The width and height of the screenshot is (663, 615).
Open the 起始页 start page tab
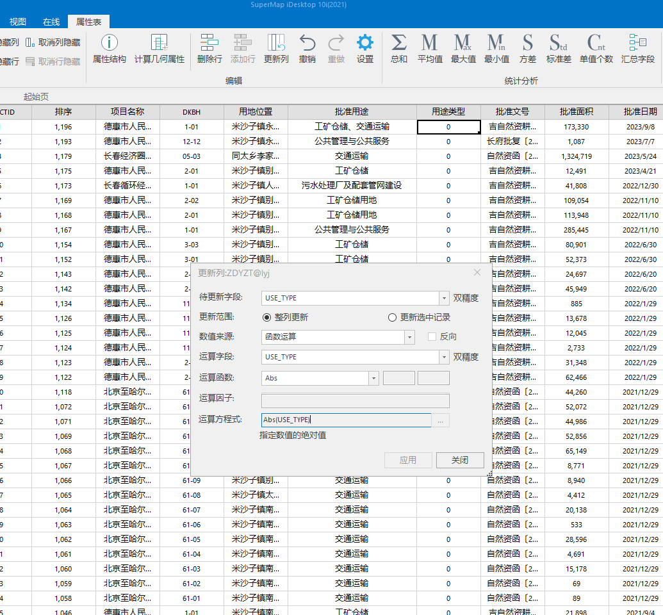36,97
